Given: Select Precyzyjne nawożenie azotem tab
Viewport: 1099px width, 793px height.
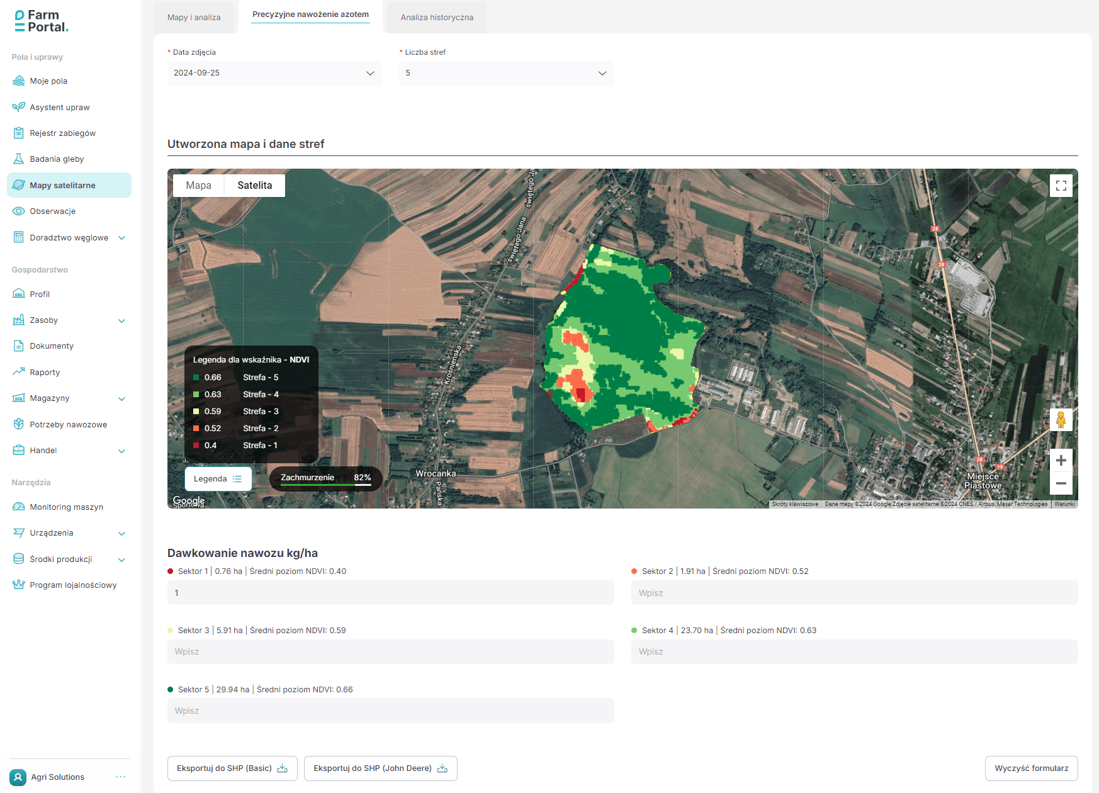Looking at the screenshot, I should (311, 14).
